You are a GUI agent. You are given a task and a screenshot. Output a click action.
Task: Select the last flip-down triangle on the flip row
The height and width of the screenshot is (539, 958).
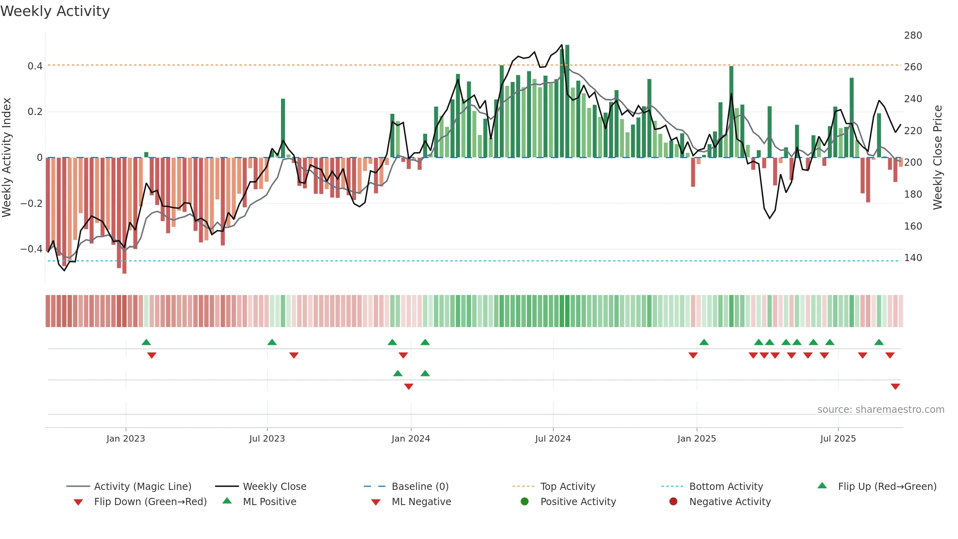click(890, 355)
